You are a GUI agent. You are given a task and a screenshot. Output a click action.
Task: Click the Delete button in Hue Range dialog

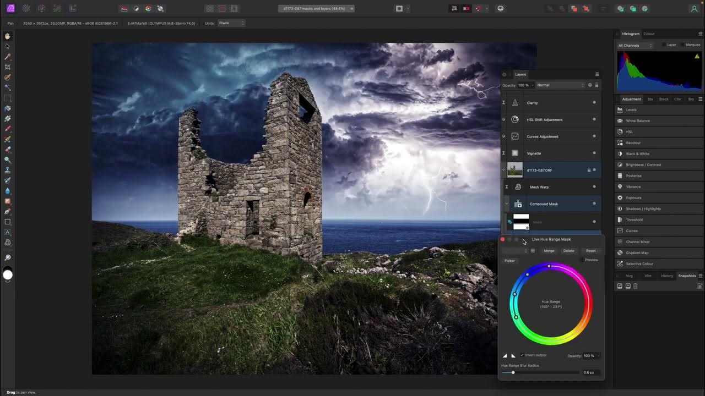[568, 251]
